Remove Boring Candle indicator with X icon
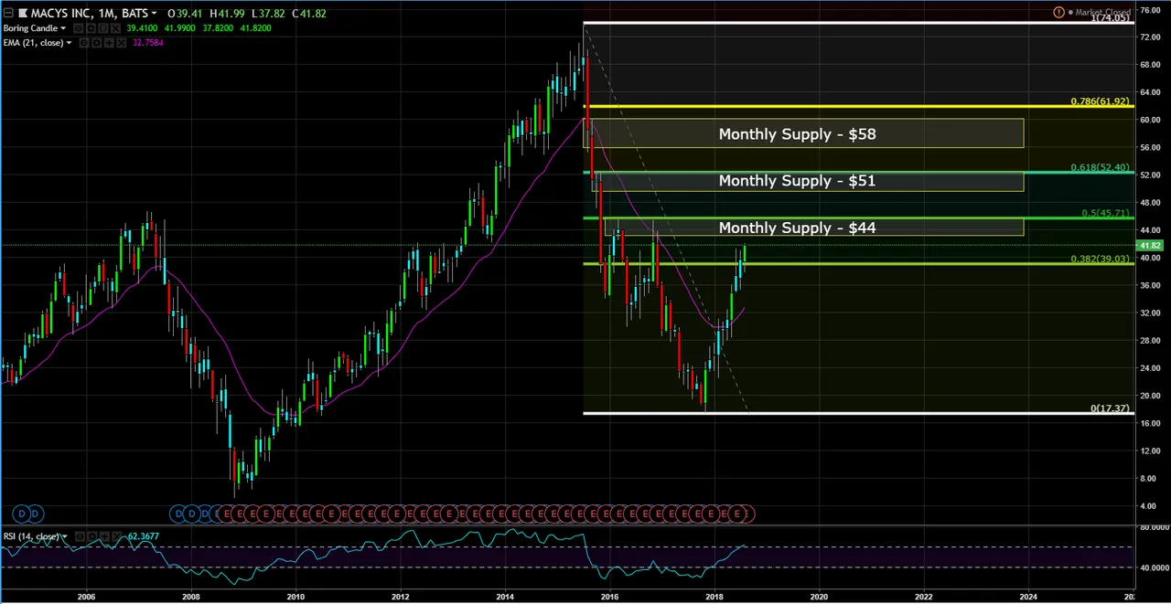Viewport: 1171px width, 604px height. 115,28
